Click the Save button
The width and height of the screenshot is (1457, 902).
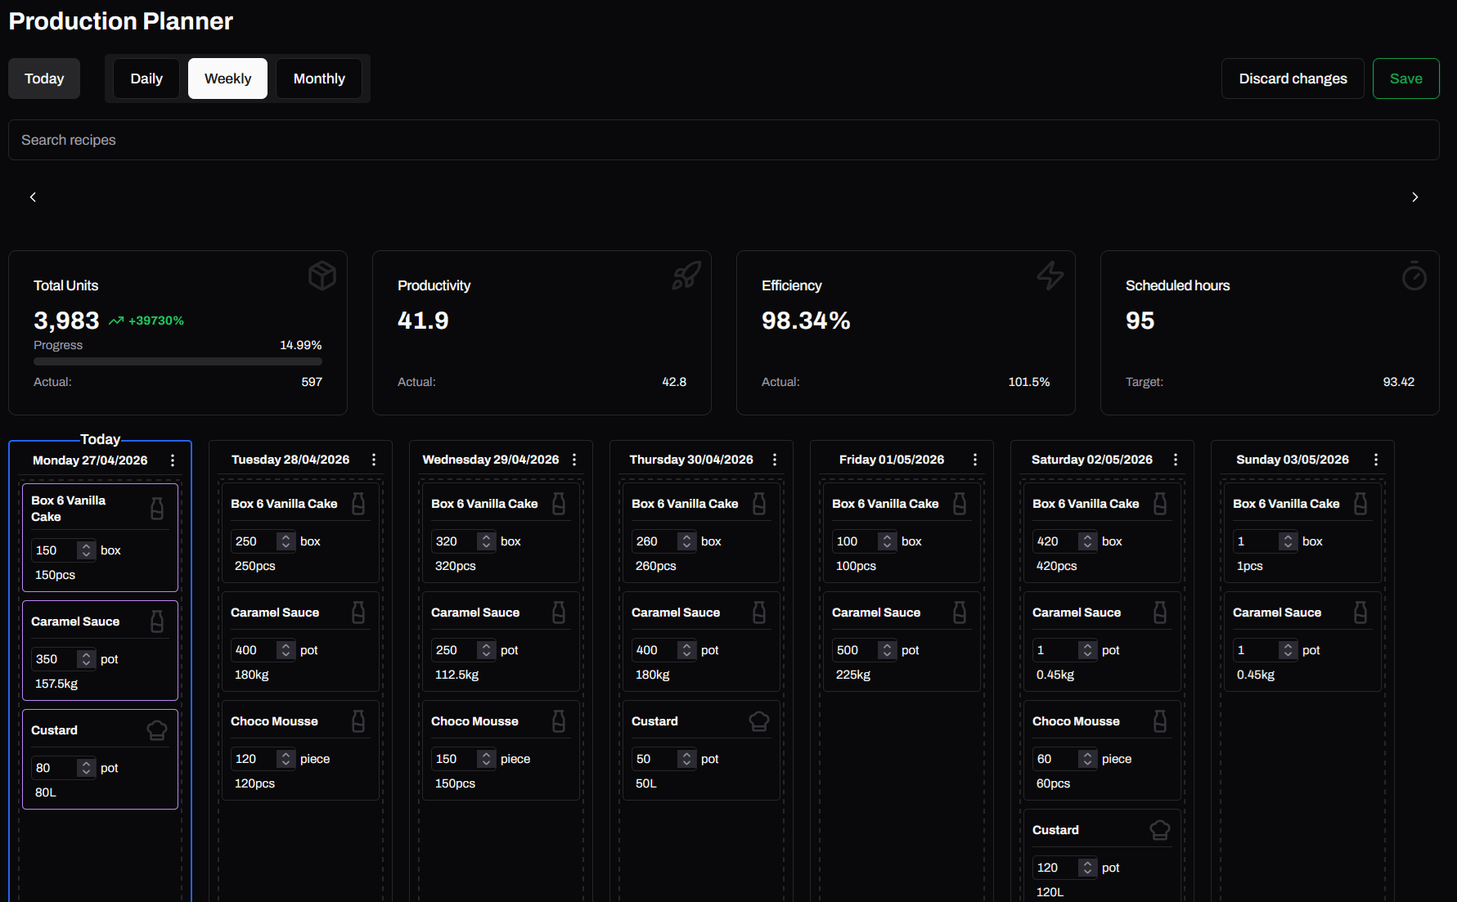[x=1405, y=79]
